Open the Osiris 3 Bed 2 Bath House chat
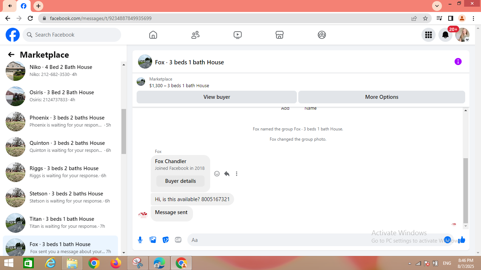 click(60, 96)
